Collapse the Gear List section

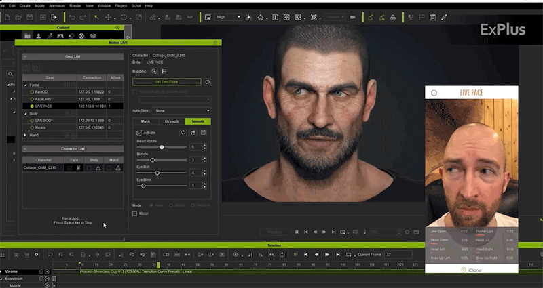pos(25,56)
